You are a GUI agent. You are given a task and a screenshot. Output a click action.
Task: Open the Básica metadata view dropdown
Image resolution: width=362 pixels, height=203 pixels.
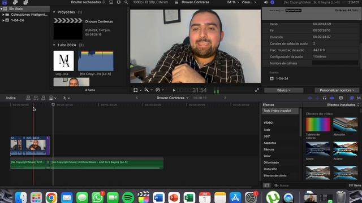coord(284,90)
